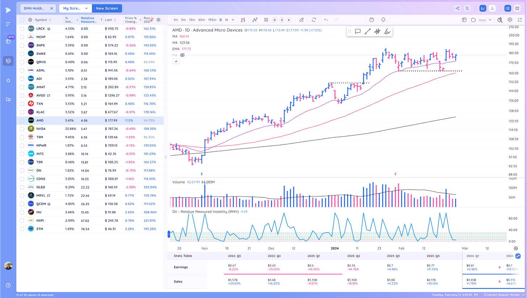Select the pencil drawing tool
Viewport: 527px width, 298px height.
[302, 20]
